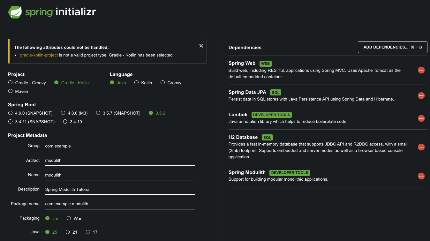Click the Group input field
430x241 pixels.
tap(119, 146)
